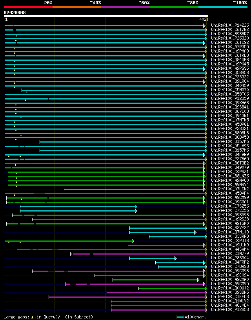Select the UniRef100_Q9SBN6 label
The width and height of the screenshot is (251, 320).
coord(230,293)
